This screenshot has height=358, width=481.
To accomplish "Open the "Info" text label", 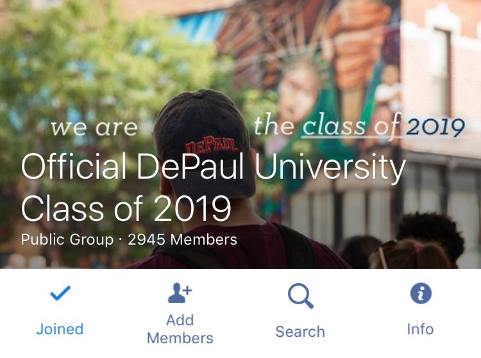I will click(421, 329).
